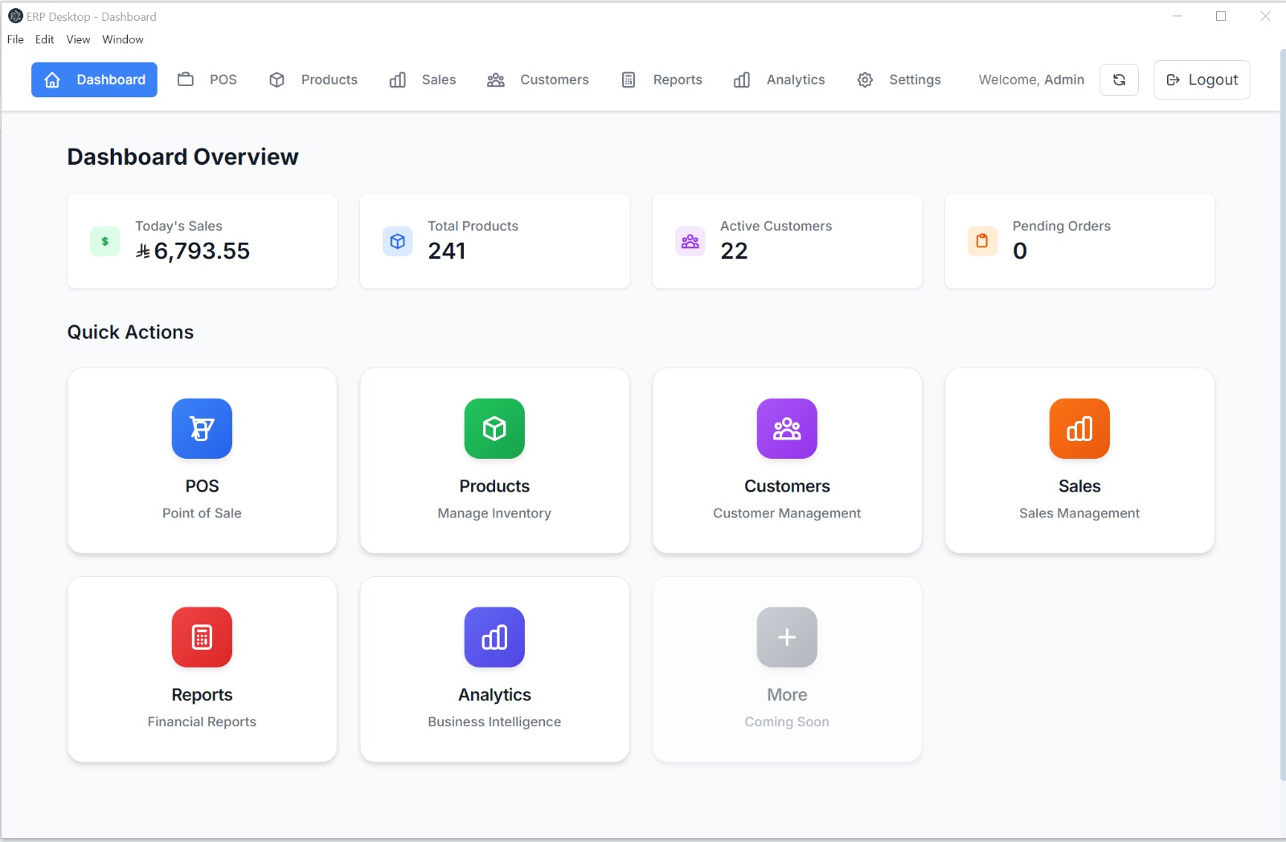Switch to the Products navigation tab
The width and height of the screenshot is (1286, 842).
[x=313, y=80]
